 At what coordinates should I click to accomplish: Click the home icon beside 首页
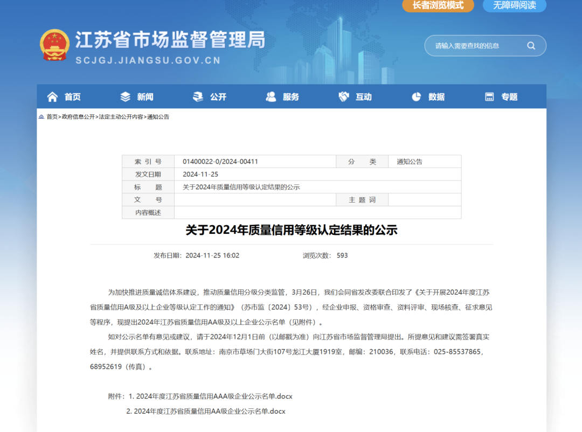pyautogui.click(x=52, y=97)
